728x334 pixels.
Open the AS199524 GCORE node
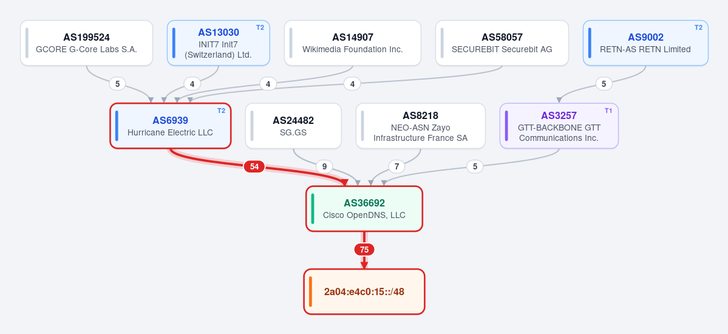click(x=86, y=43)
